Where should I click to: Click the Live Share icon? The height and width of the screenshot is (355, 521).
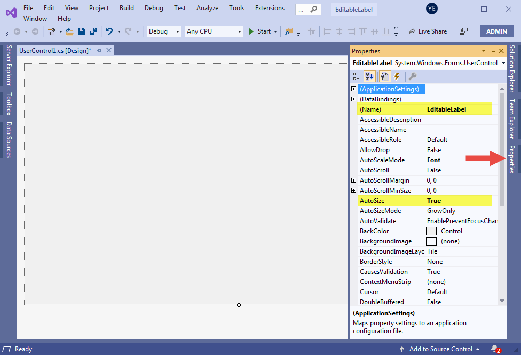411,31
